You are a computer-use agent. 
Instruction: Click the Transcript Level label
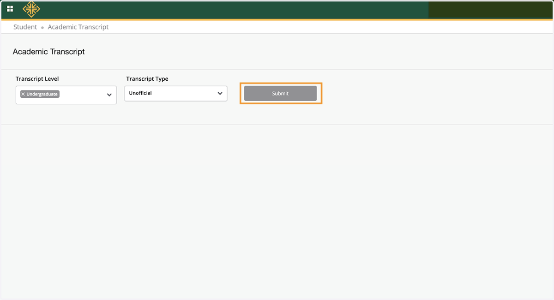tap(37, 79)
